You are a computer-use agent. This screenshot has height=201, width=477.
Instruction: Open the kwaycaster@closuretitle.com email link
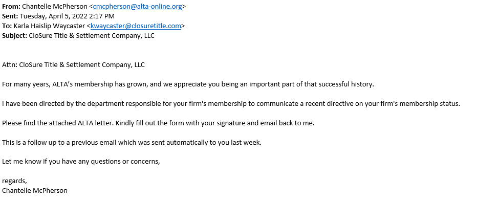click(136, 26)
